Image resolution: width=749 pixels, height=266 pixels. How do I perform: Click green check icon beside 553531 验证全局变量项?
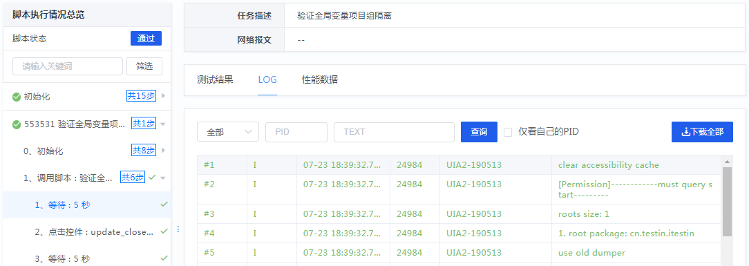point(17,124)
